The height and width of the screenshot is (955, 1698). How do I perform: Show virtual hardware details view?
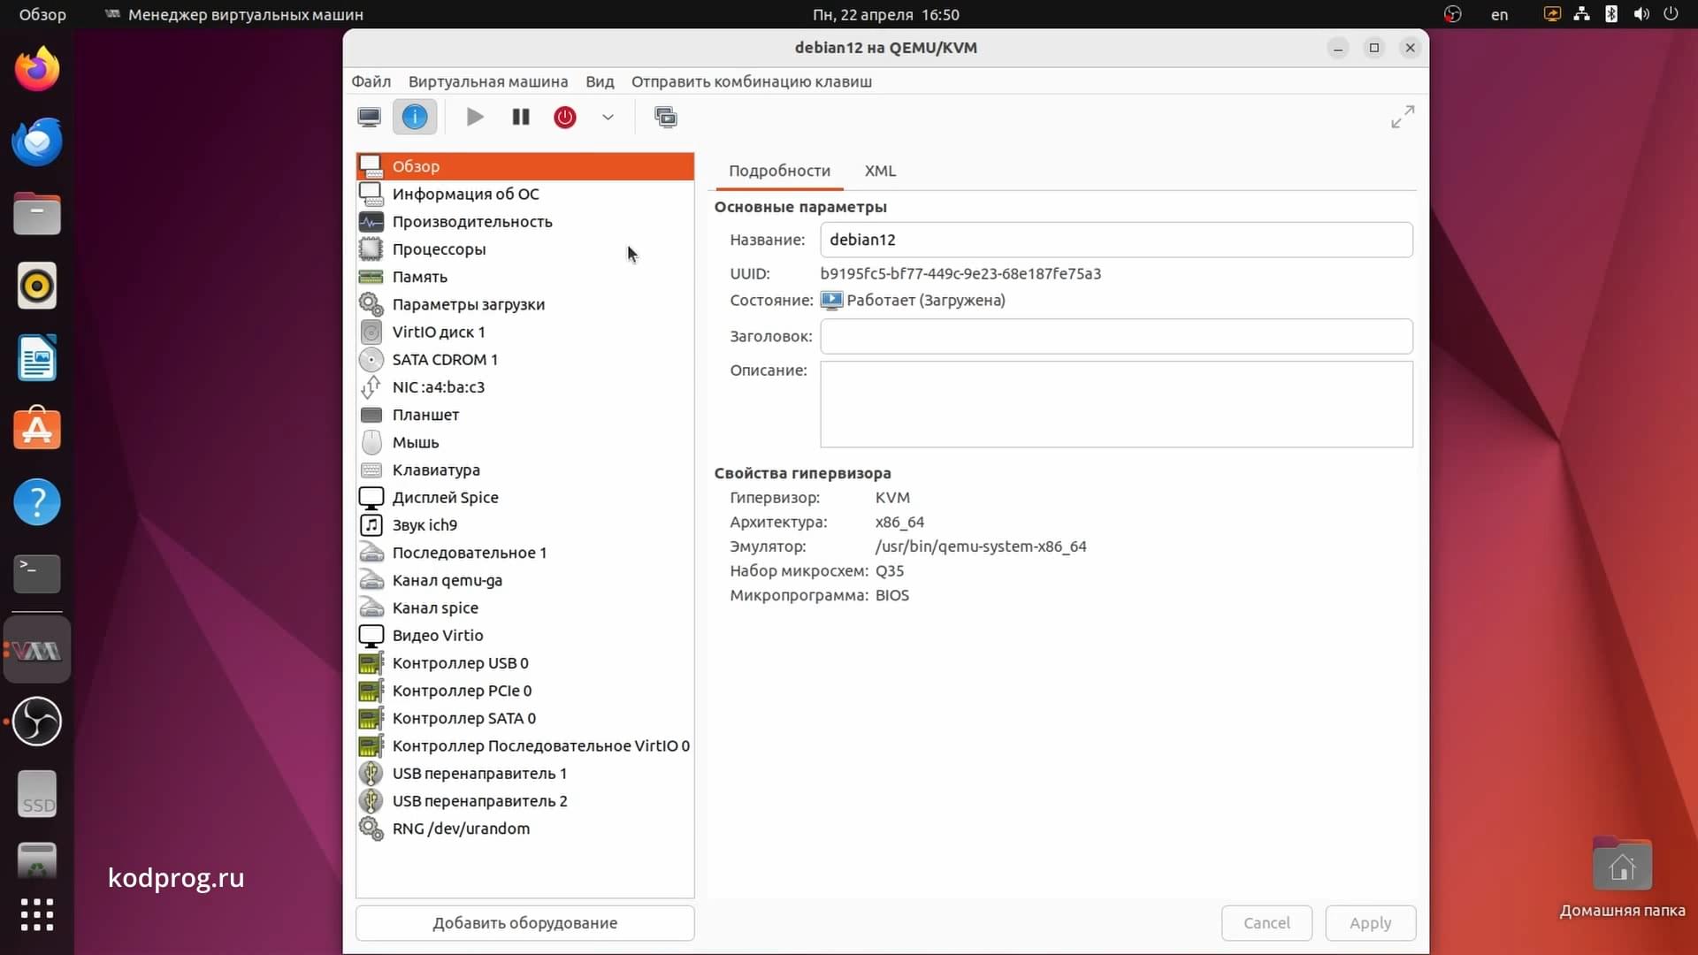[415, 117]
